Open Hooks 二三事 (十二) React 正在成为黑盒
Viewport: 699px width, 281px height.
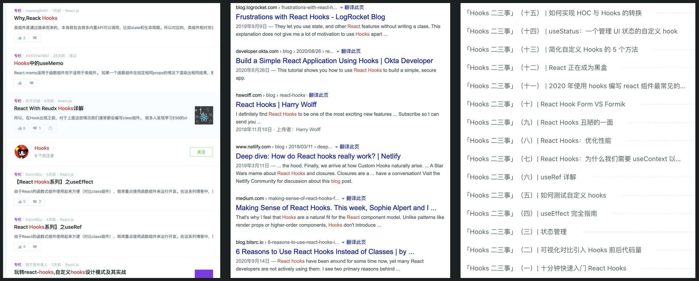[x=537, y=68]
